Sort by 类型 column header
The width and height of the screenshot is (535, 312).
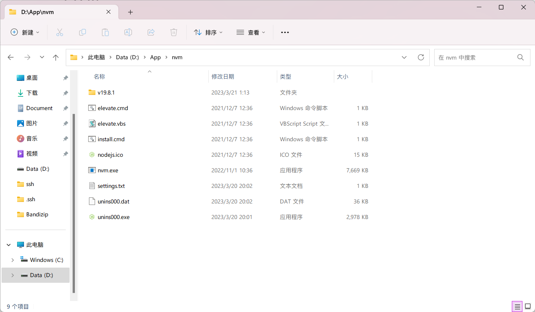pyautogui.click(x=286, y=76)
